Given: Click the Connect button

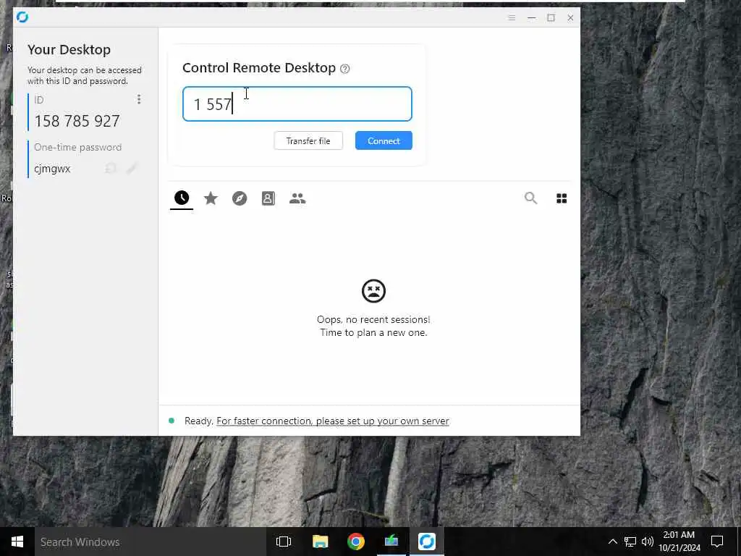Looking at the screenshot, I should click(384, 141).
